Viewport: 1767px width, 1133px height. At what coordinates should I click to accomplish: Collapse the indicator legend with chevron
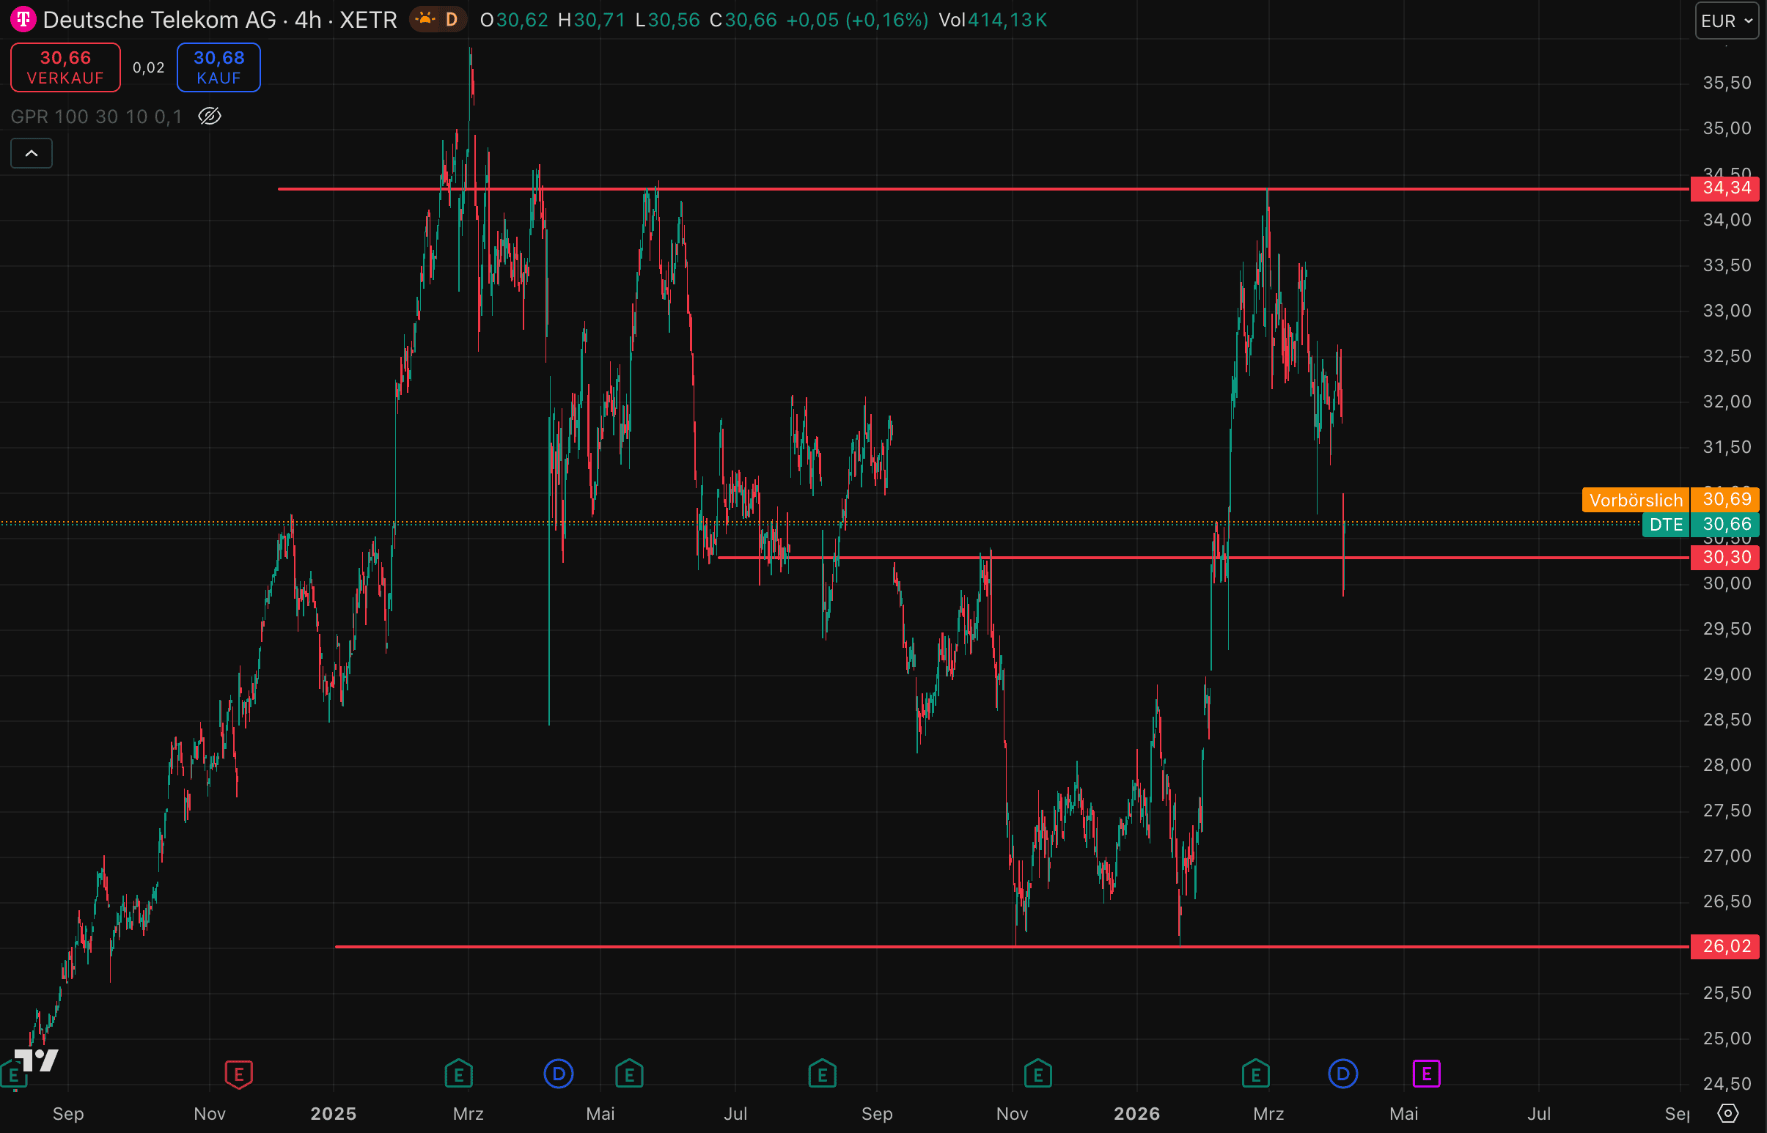(x=32, y=153)
